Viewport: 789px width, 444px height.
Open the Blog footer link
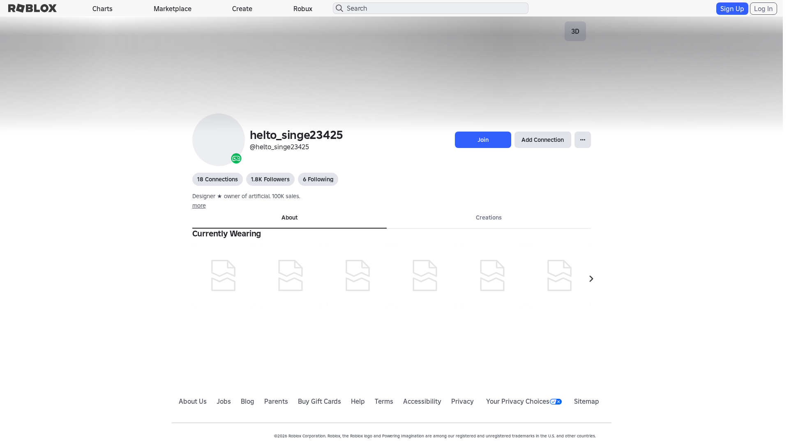pos(247,401)
